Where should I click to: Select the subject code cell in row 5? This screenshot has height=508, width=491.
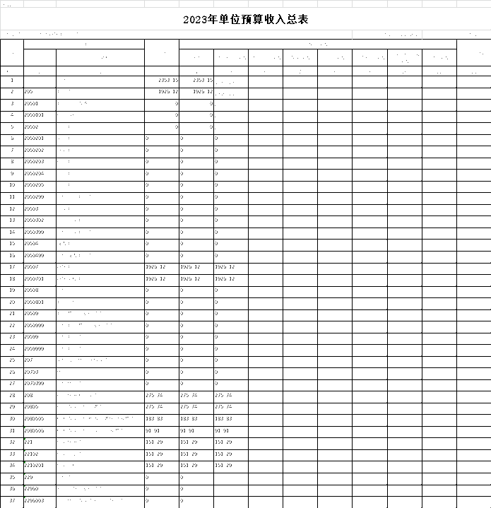click(40, 128)
